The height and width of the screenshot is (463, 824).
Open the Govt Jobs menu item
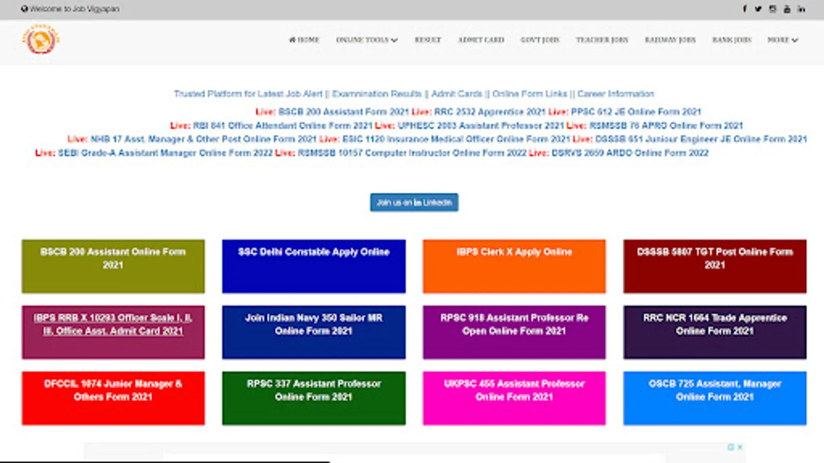pyautogui.click(x=540, y=40)
